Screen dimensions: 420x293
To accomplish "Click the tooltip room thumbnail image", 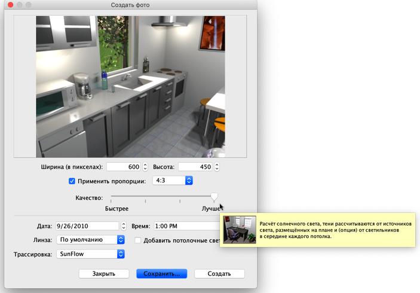I will (x=240, y=230).
